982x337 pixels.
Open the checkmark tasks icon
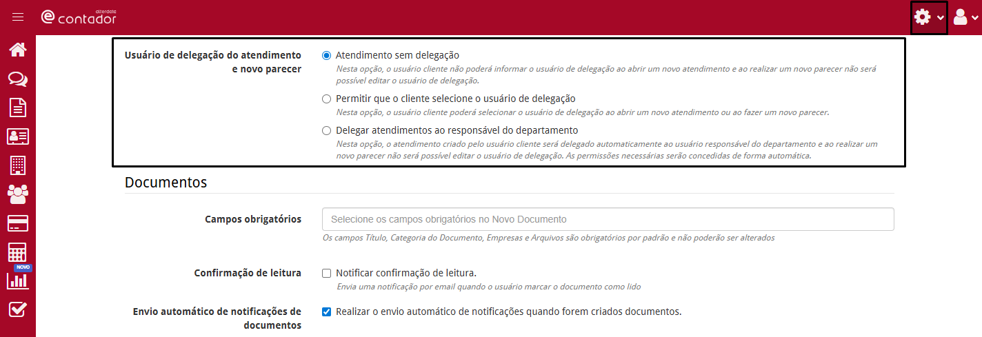(18, 310)
